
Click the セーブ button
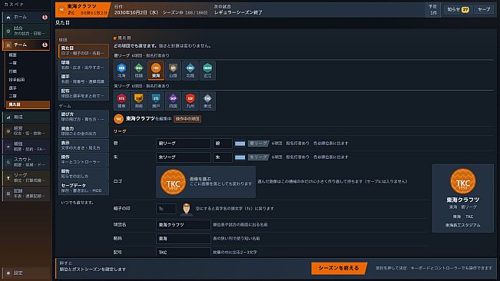pyautogui.click(x=484, y=9)
